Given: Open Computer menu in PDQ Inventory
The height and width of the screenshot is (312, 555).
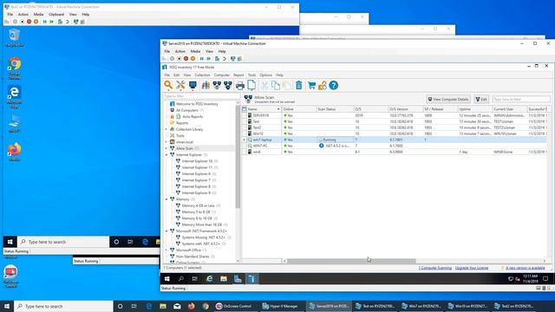Looking at the screenshot, I should (222, 75).
